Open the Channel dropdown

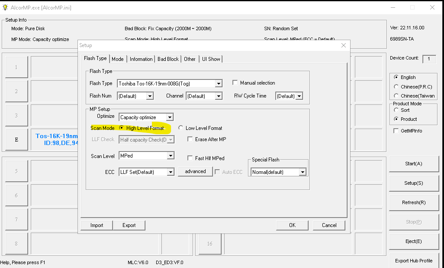pos(218,96)
